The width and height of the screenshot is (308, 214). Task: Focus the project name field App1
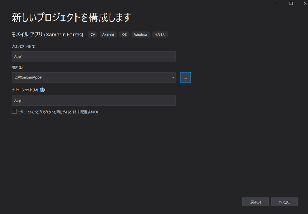point(94,56)
